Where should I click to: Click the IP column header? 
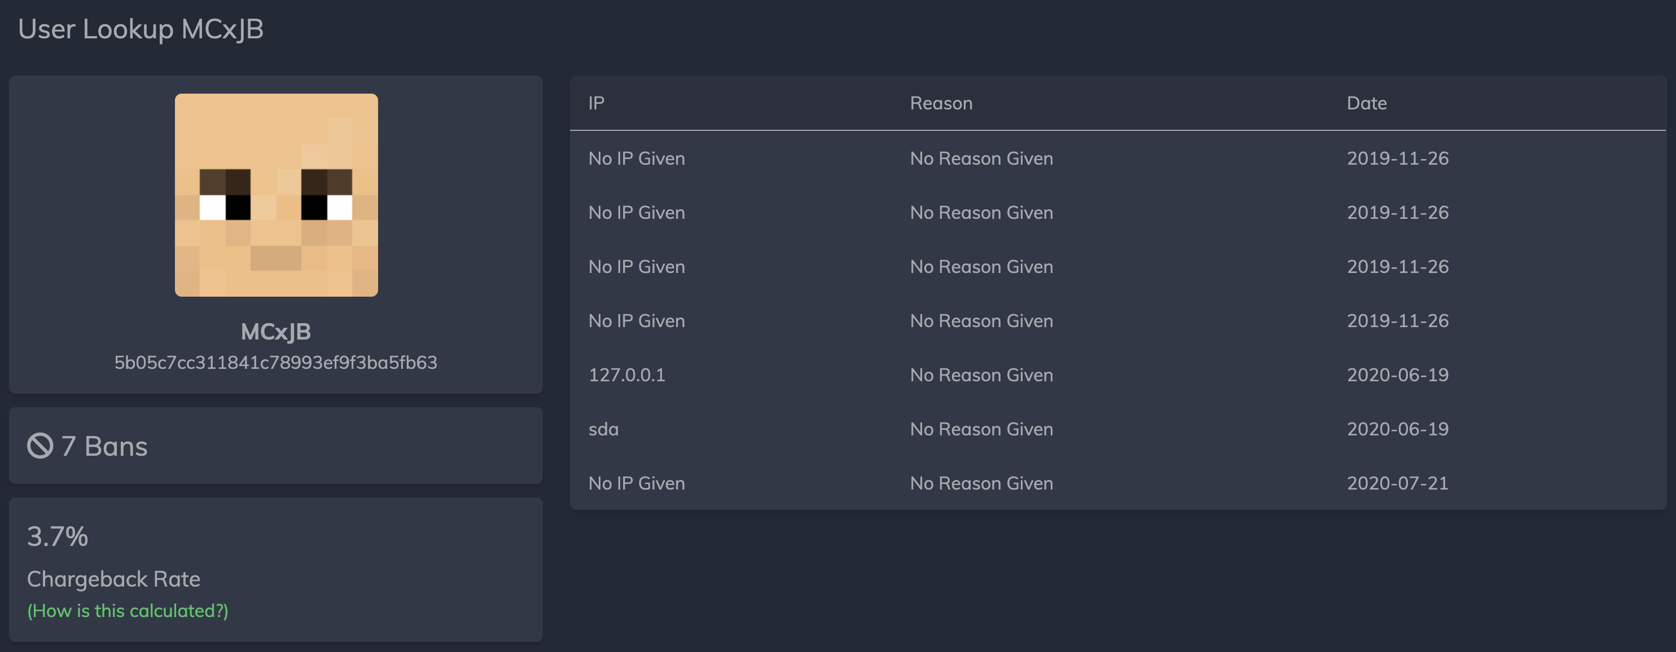point(596,103)
